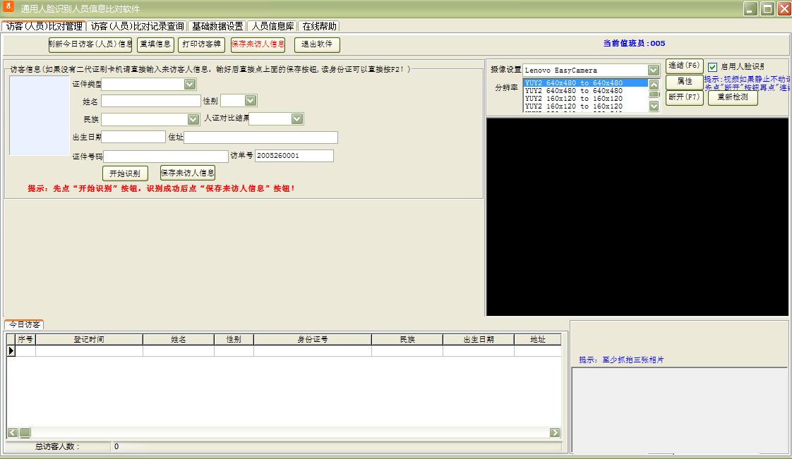
Task: Click 民族 column header in table
Action: pos(407,339)
